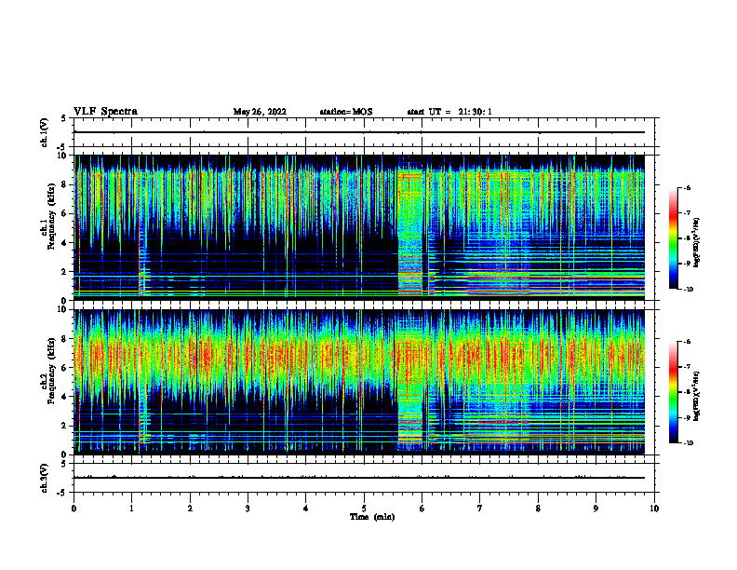Click the "ch.1(V)" waveform axis label
The image size is (737, 570).
[45, 132]
